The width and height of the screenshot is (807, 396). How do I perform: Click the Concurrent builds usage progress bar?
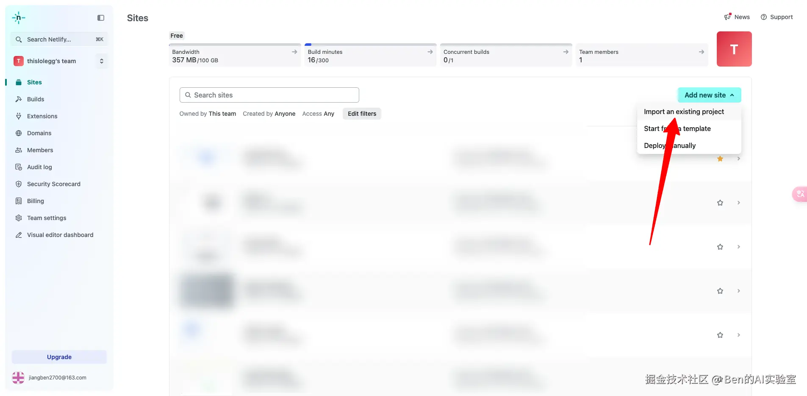pos(506,44)
